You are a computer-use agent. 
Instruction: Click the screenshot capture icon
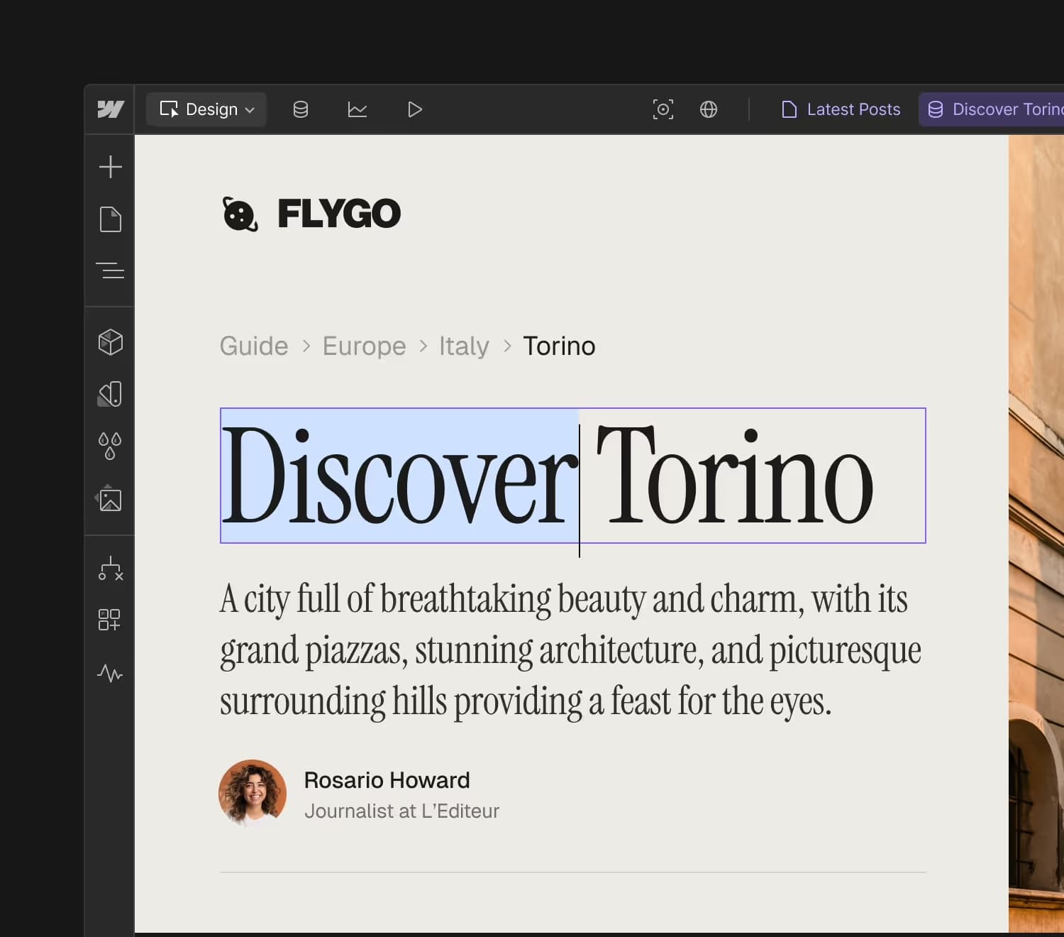(x=663, y=109)
